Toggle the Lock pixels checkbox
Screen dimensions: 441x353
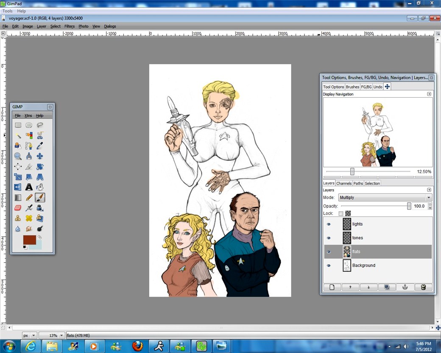pos(341,213)
